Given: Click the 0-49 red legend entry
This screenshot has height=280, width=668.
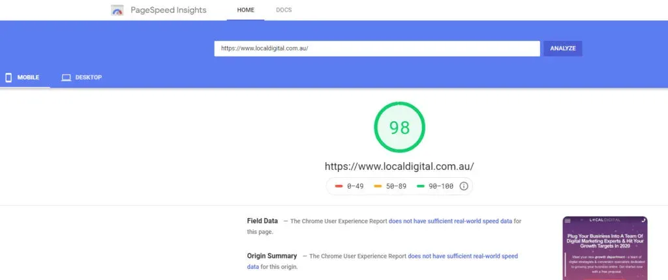Looking at the screenshot, I should [350, 186].
